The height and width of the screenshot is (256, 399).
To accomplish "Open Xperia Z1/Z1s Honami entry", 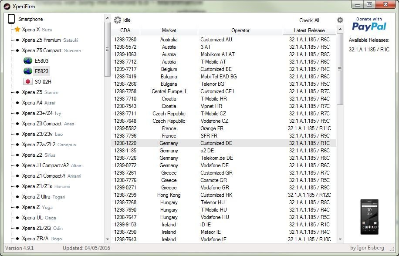I will pyautogui.click(x=46, y=186).
